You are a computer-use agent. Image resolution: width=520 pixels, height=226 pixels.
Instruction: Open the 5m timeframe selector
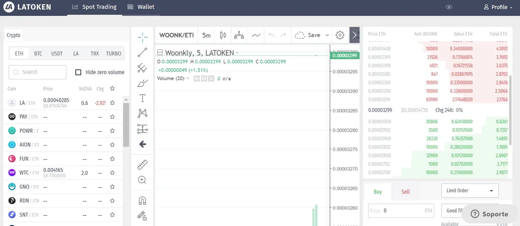(206, 35)
